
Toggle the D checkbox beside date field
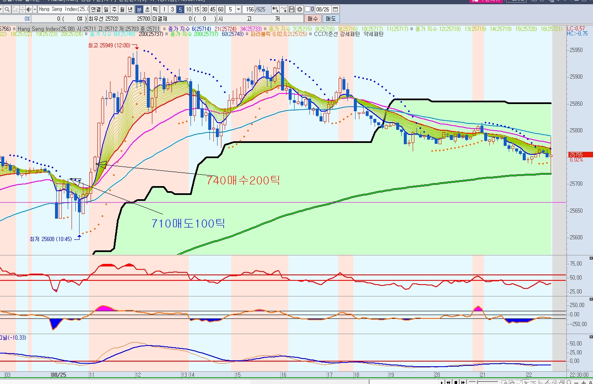tap(308, 9)
